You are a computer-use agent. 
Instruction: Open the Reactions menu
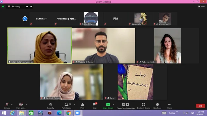pyautogui.click(x=157, y=106)
